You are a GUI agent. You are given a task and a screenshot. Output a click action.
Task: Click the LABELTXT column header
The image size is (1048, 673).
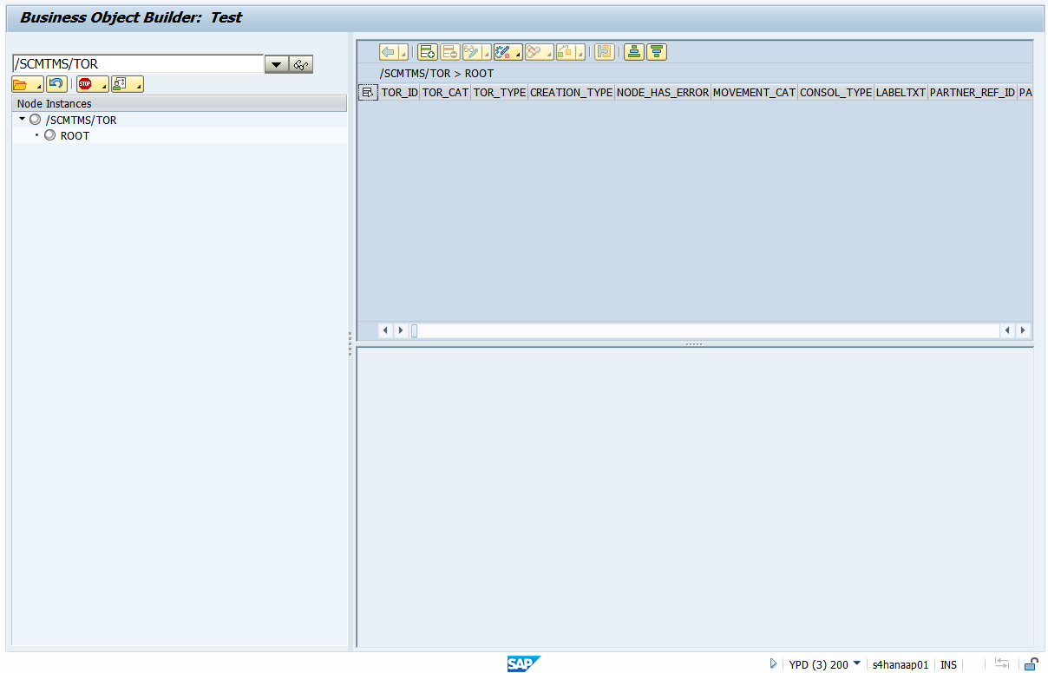coord(901,92)
